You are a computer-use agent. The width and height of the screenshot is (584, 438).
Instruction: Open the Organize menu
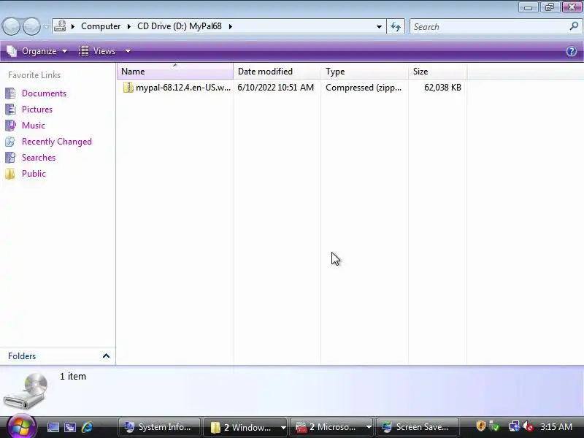point(37,51)
